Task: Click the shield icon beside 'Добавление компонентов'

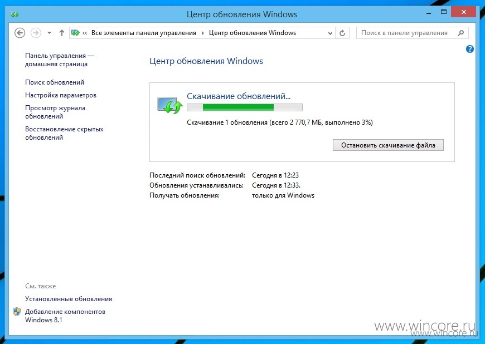Action: point(17,312)
